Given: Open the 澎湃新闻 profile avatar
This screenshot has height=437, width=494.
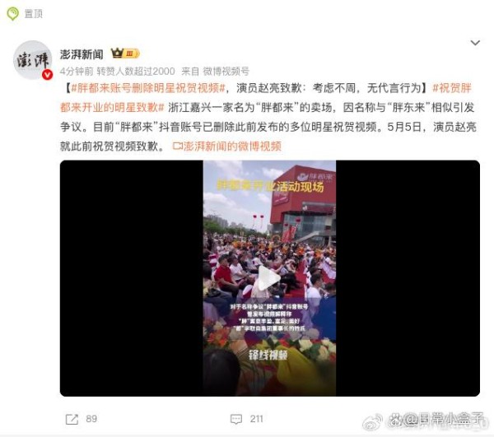Looking at the screenshot, I should coord(32,60).
